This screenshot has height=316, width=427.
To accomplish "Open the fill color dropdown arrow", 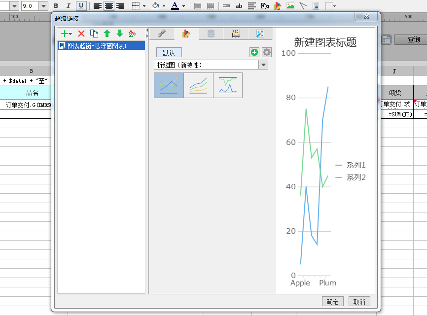I will [164, 6].
